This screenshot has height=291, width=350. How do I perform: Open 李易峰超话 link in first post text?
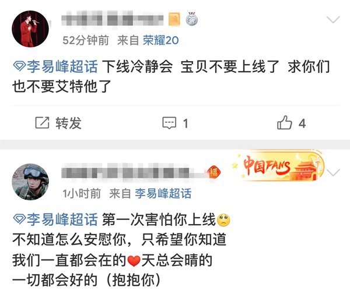coord(62,66)
